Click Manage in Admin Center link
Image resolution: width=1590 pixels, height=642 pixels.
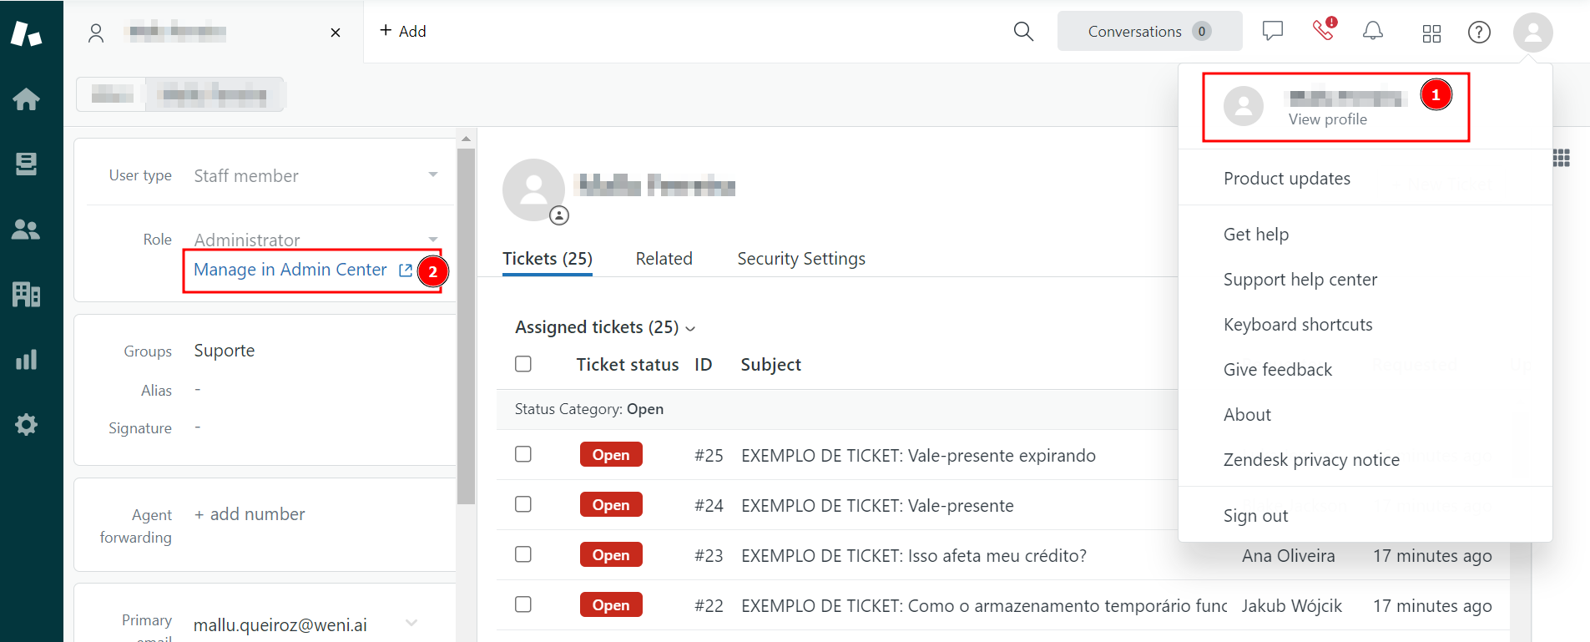pos(290,270)
